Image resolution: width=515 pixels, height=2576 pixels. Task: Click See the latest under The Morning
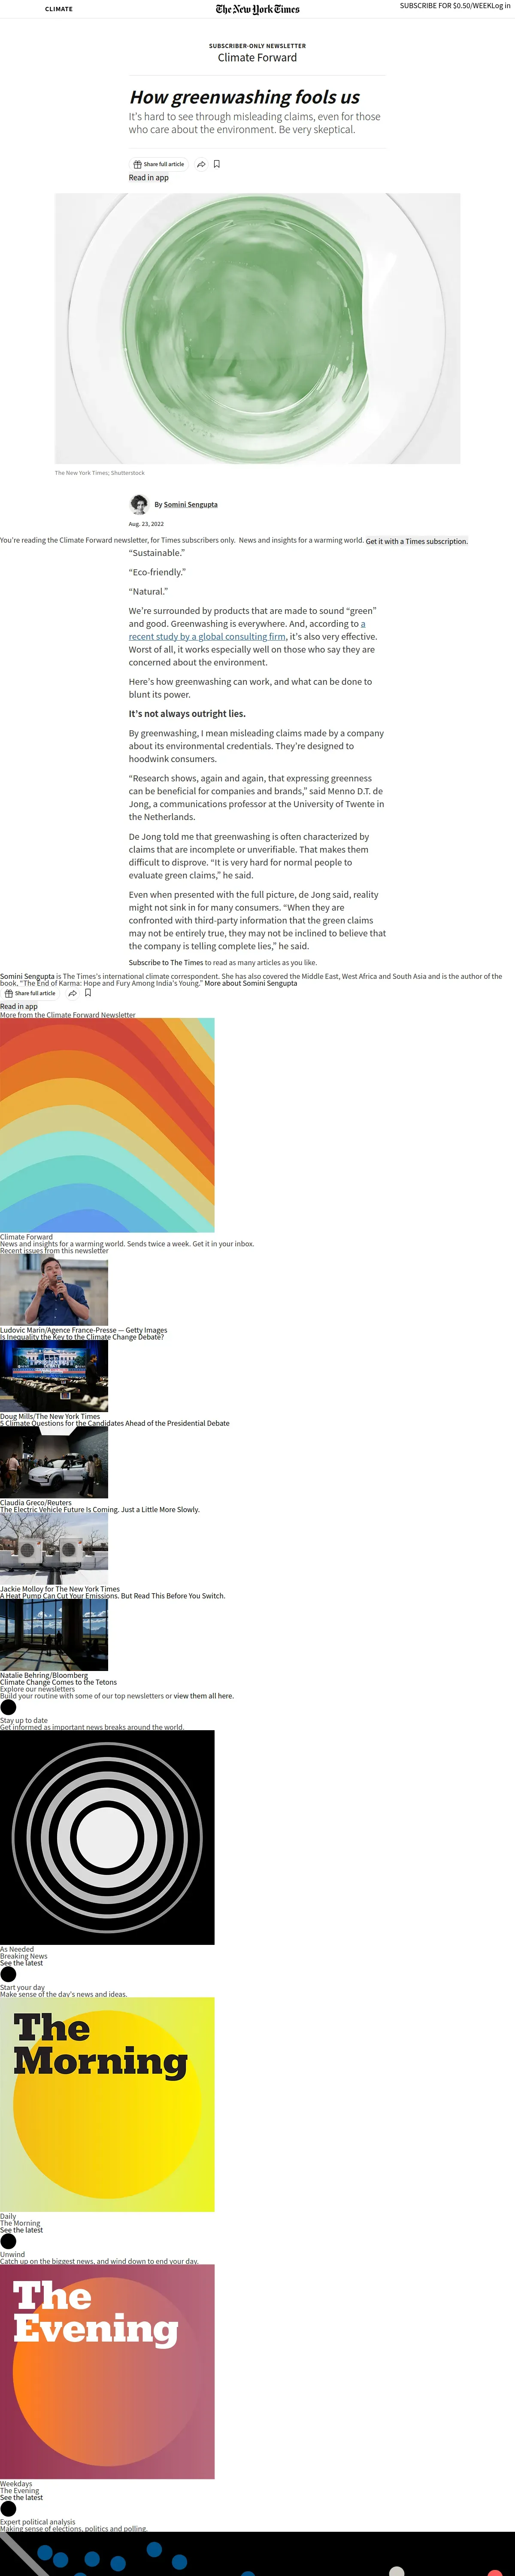point(21,2230)
